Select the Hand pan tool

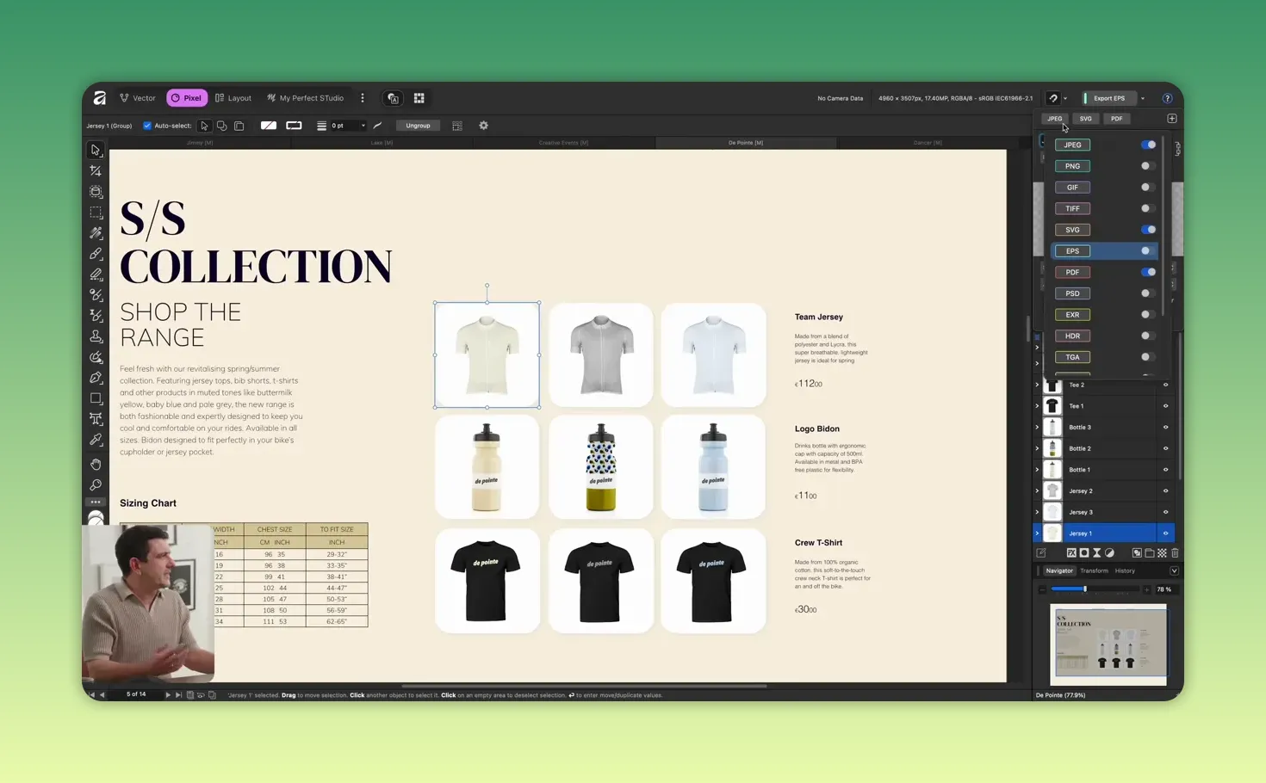(96, 464)
